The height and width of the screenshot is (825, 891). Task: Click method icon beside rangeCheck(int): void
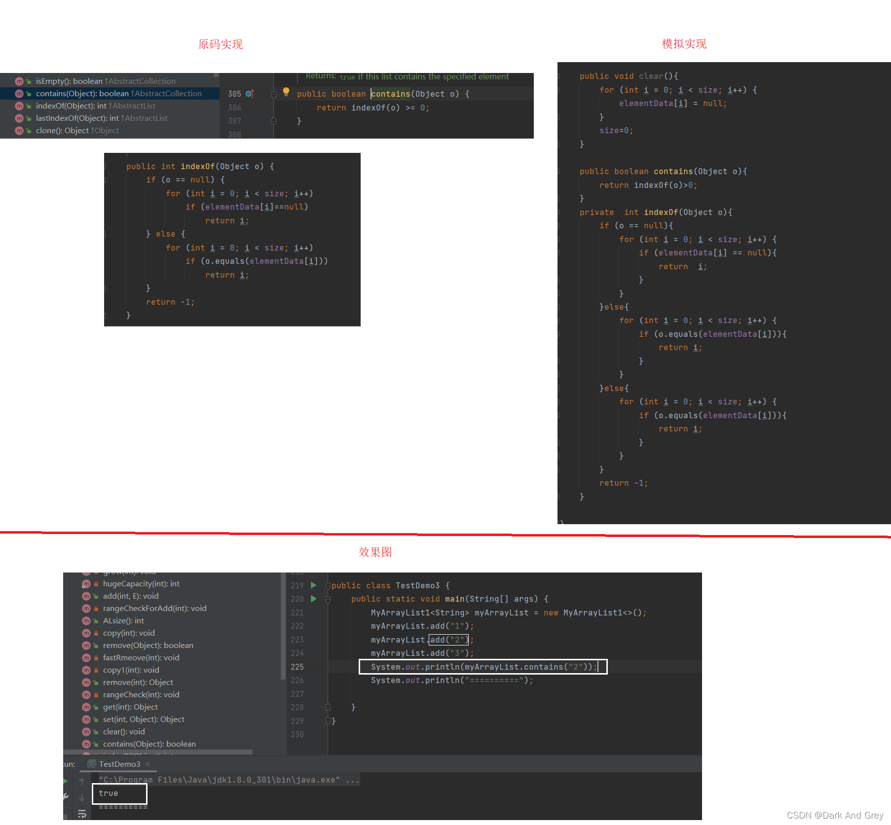click(86, 695)
